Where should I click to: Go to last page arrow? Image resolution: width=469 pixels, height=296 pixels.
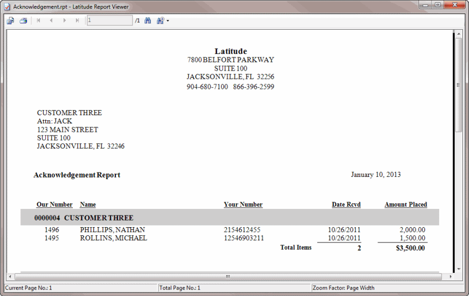77,20
